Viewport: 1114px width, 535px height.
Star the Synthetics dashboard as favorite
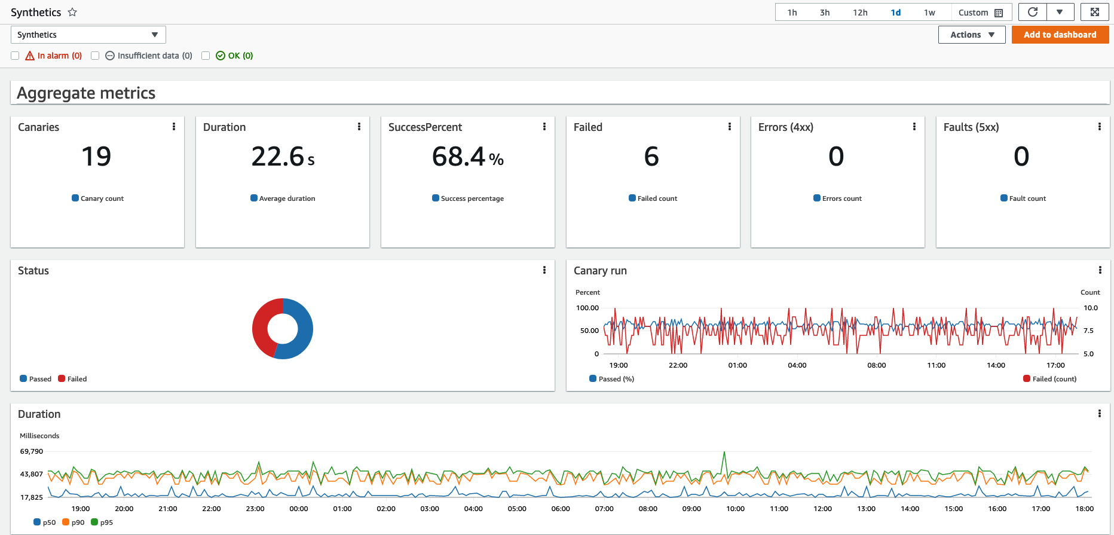click(x=72, y=12)
